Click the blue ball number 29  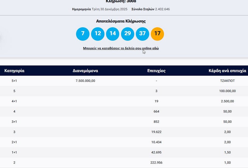pos(128,34)
